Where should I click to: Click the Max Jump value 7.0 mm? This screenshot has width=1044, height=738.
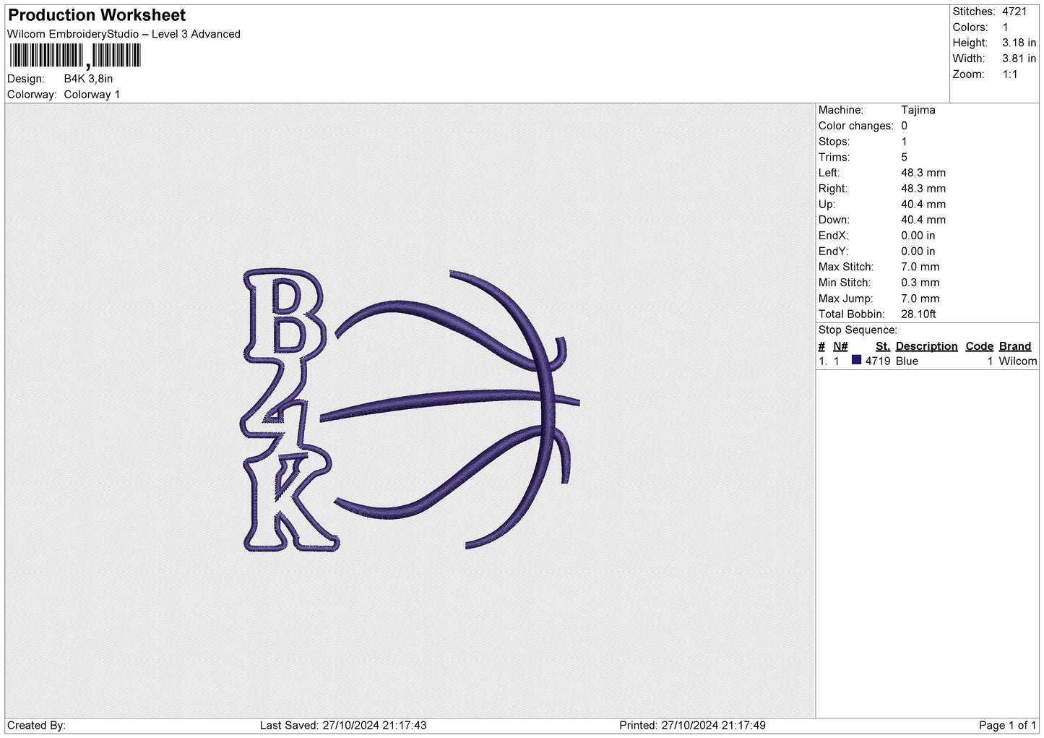(x=920, y=299)
